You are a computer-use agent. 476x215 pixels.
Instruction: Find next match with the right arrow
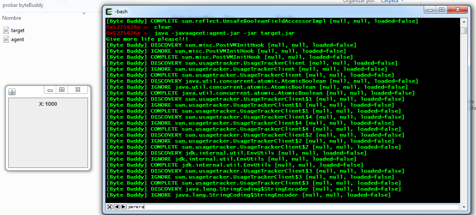(123, 207)
